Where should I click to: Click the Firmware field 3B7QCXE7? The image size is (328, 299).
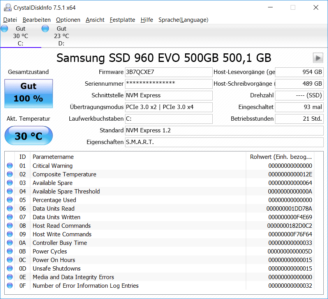tap(169, 72)
